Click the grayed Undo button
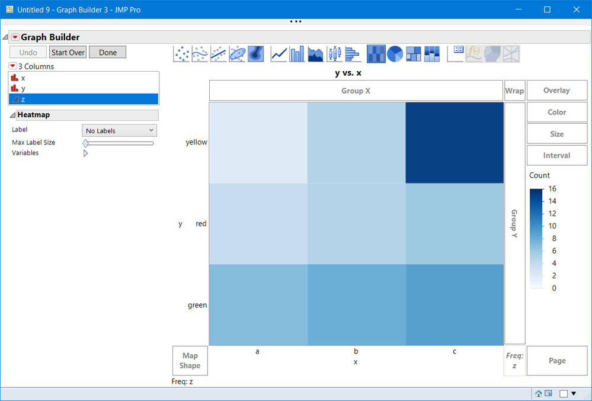 click(28, 52)
